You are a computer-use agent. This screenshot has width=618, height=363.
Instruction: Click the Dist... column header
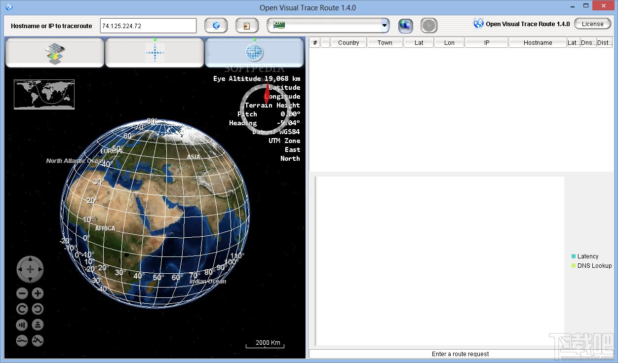(605, 43)
